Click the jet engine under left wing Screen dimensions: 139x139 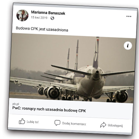point(54,93)
